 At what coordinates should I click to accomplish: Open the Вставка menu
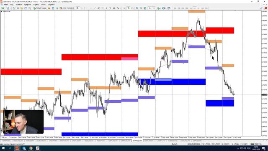pyautogui.click(x=18, y=5)
